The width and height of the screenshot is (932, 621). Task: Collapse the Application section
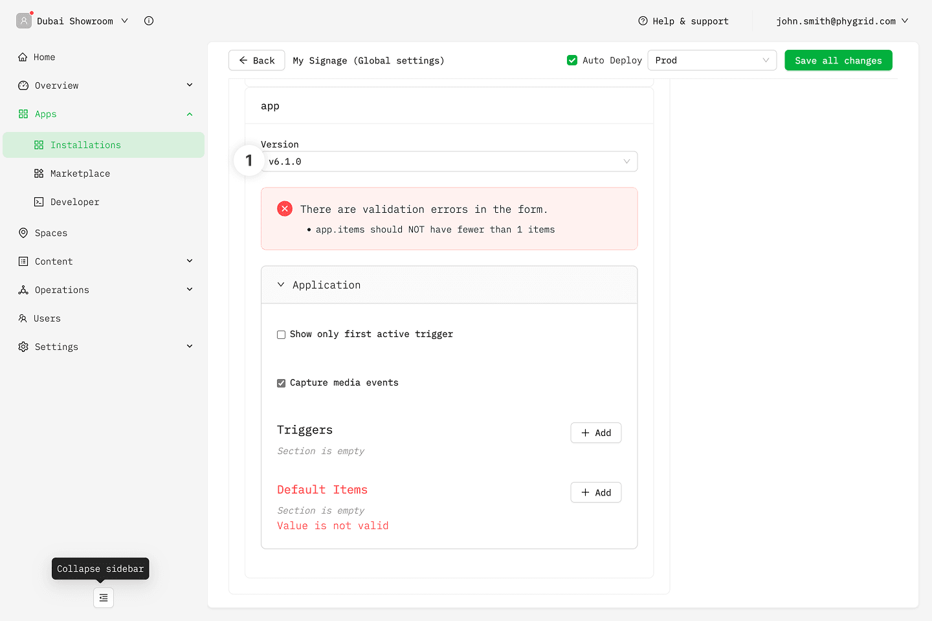pyautogui.click(x=281, y=285)
